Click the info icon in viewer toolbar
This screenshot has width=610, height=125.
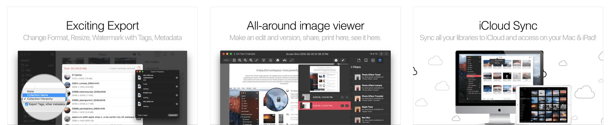pyautogui.click(x=373, y=60)
